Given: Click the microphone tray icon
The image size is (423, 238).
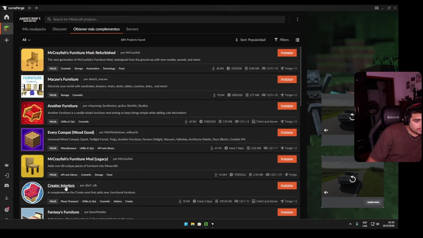Looking at the screenshot, I should click(357, 224).
